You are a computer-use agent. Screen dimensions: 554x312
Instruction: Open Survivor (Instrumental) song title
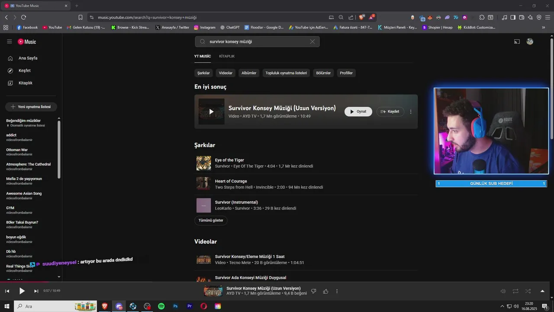(x=236, y=202)
